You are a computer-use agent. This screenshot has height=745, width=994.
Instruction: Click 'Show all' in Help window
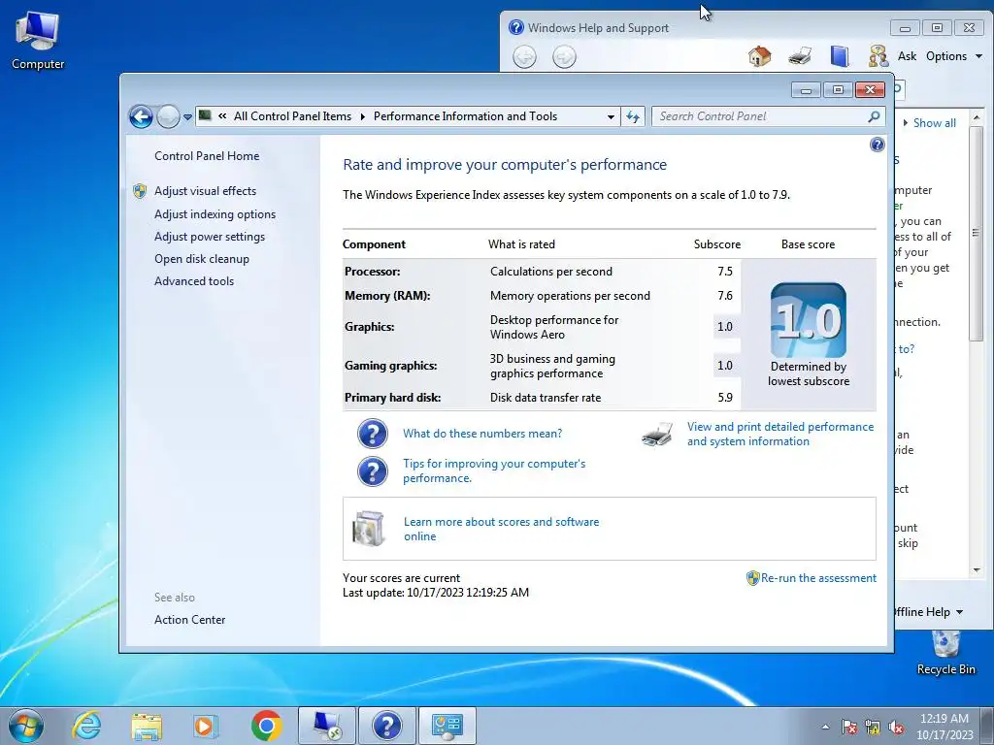click(x=935, y=123)
